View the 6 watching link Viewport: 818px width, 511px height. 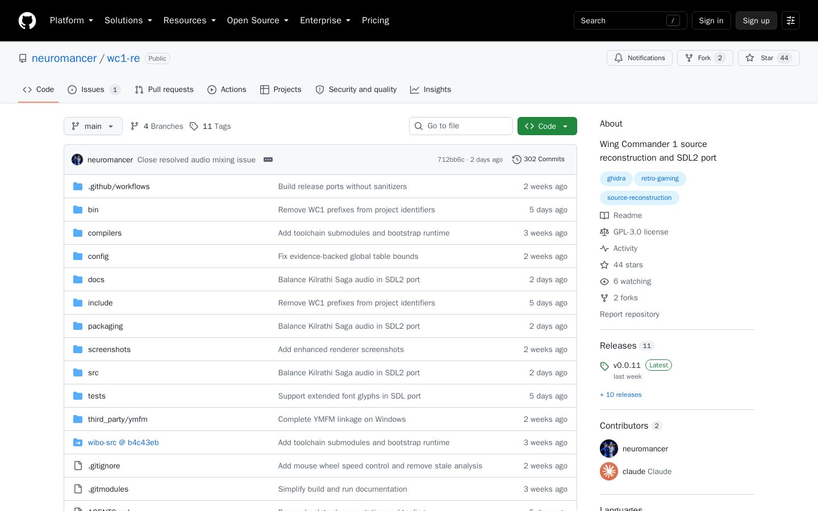click(x=625, y=281)
